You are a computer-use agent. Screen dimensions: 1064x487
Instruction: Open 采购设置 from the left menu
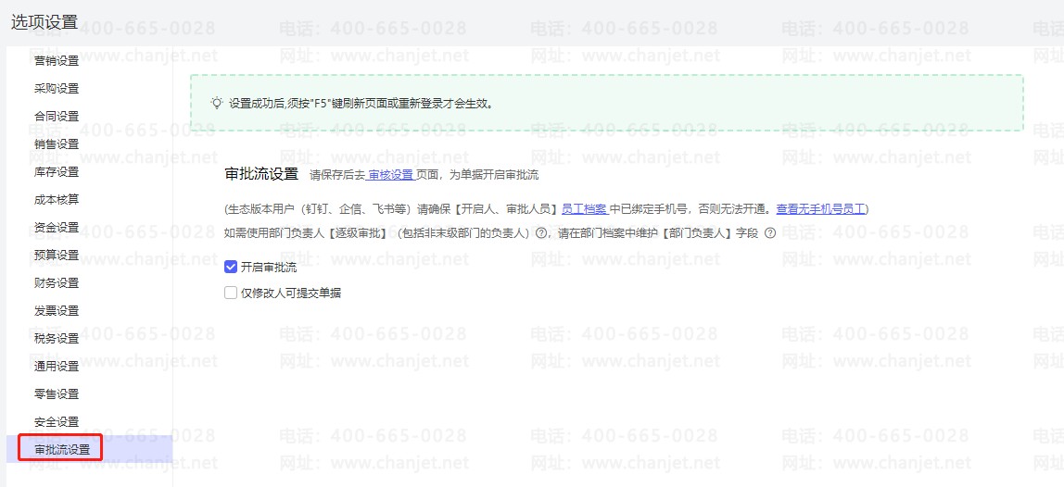(57, 89)
